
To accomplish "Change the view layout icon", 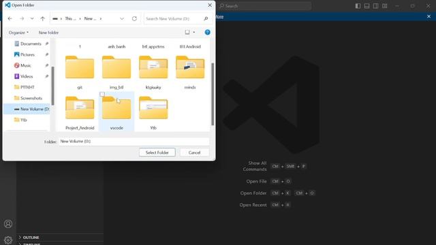I will [187, 32].
